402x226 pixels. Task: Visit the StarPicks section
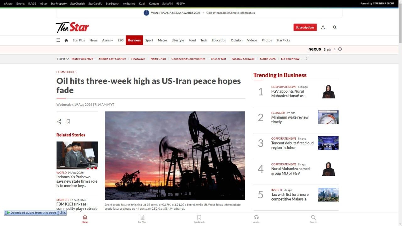(x=283, y=40)
